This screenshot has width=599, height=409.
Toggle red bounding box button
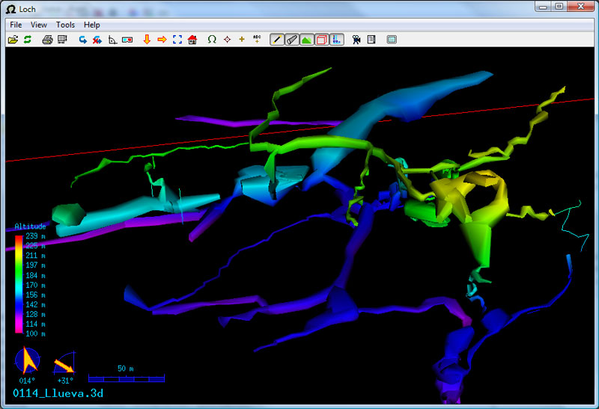tap(322, 40)
